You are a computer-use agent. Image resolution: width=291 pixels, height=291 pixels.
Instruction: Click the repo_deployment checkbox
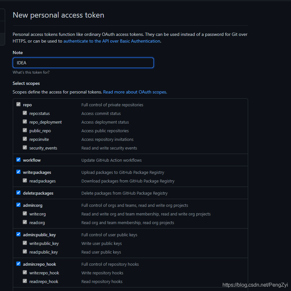pyautogui.click(x=25, y=122)
